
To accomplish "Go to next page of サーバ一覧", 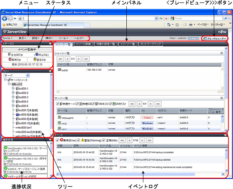I will click(150, 104).
